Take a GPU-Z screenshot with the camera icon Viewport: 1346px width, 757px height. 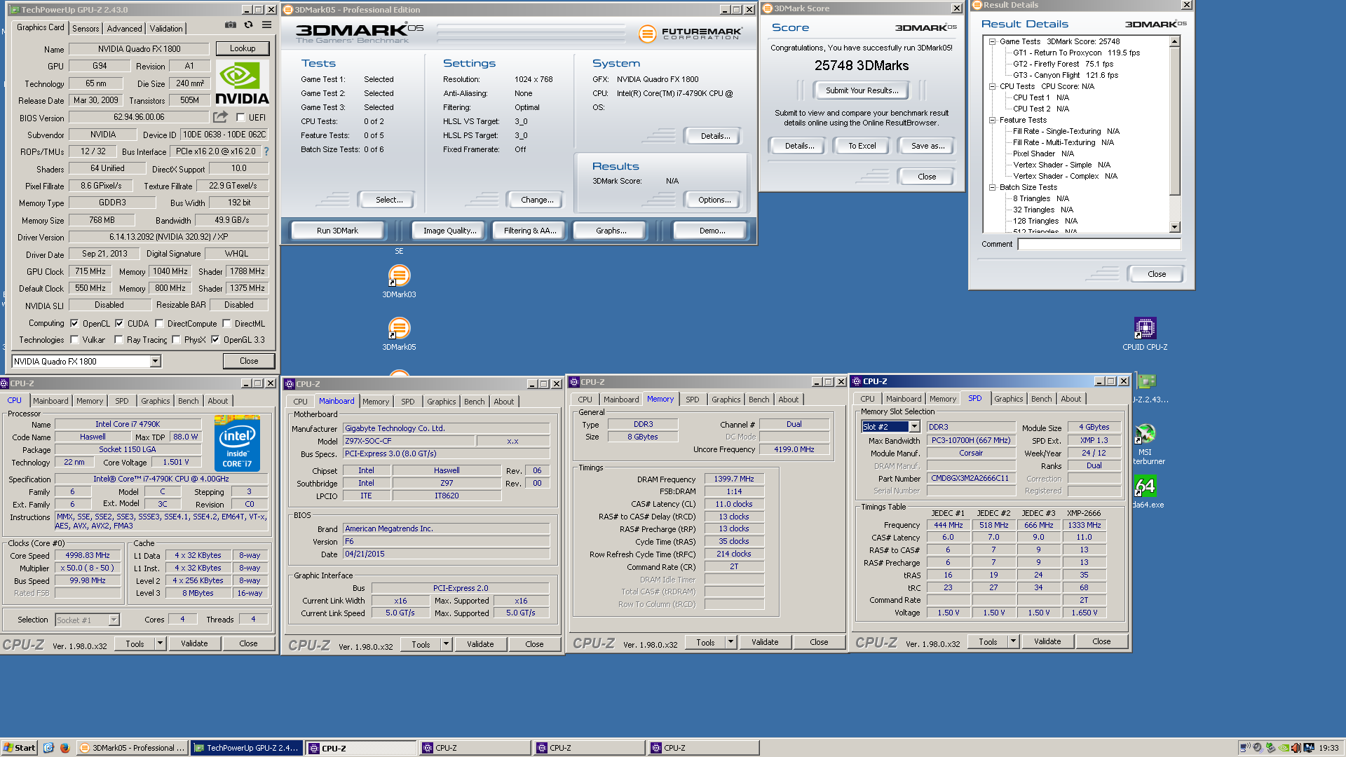click(x=231, y=25)
